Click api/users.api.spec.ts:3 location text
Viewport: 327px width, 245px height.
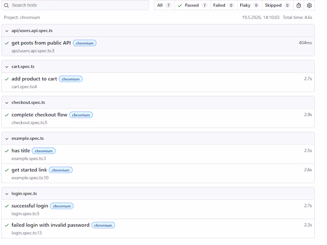click(x=33, y=51)
